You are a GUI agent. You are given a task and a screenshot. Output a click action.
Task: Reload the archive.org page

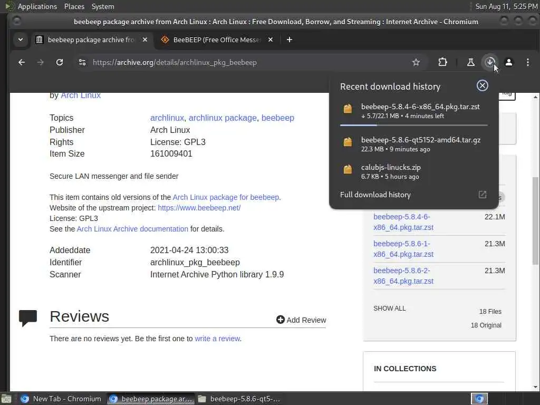click(60, 62)
